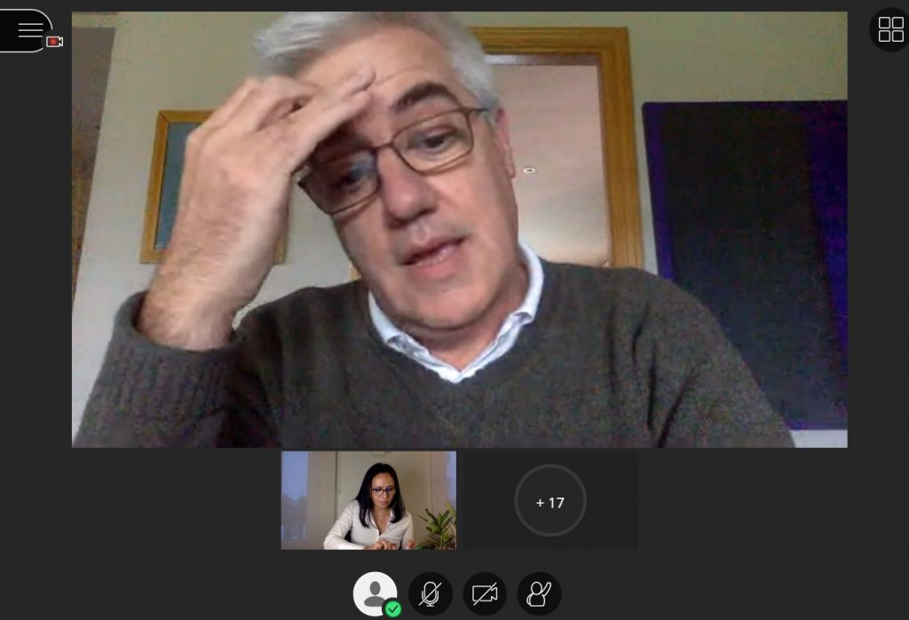Click the green checkmark status badge
The width and height of the screenshot is (909, 620).
[x=392, y=608]
